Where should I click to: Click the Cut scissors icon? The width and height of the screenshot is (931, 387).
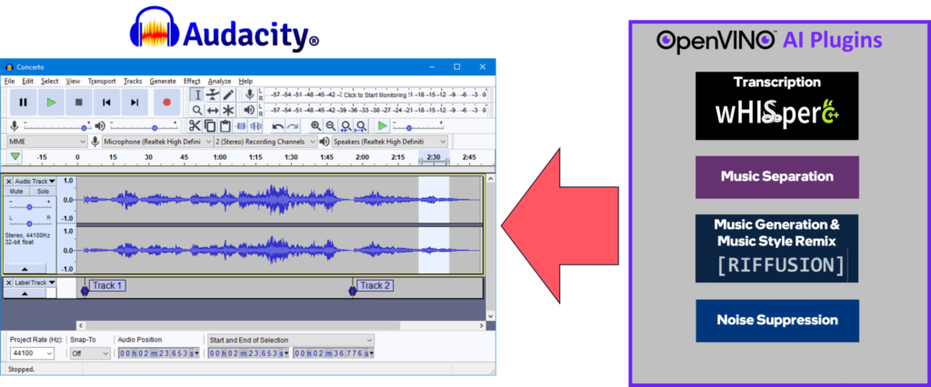pos(195,126)
